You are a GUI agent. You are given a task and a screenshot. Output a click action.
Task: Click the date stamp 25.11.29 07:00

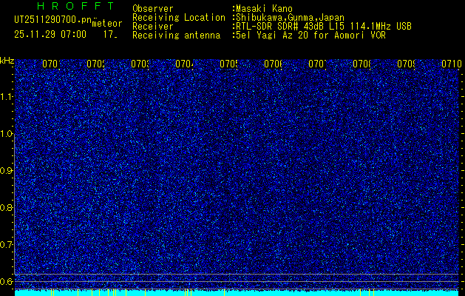[x=50, y=35]
